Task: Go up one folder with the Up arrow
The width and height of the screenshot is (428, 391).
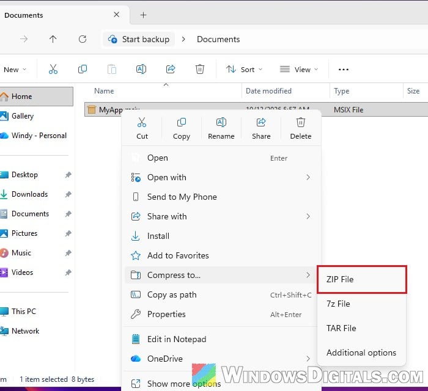Action: tap(53, 39)
